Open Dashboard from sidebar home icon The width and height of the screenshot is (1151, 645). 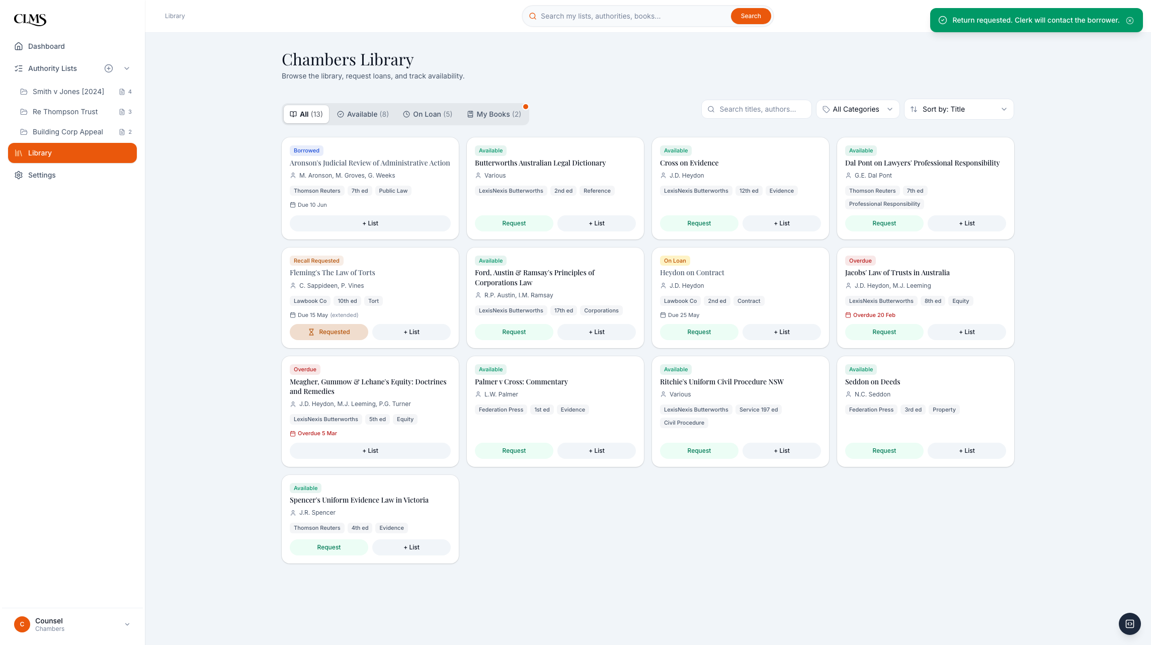(19, 46)
